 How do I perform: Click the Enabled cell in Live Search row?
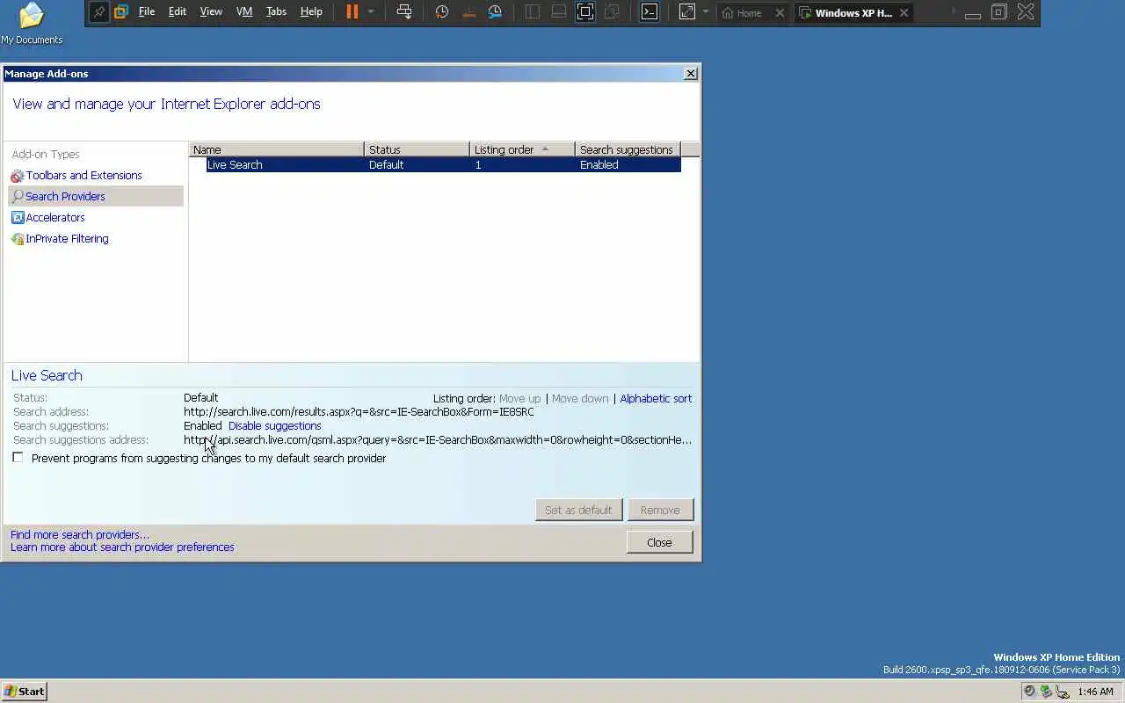599,165
